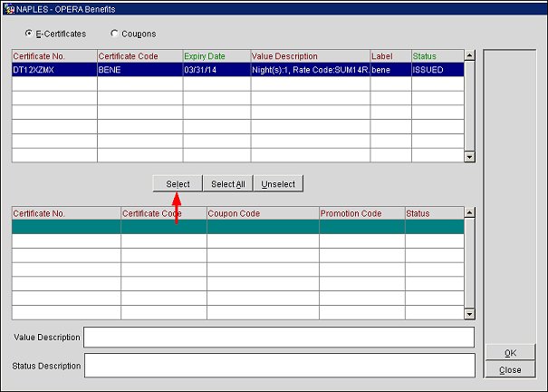
Task: Click the Value Description text field
Action: 278,338
